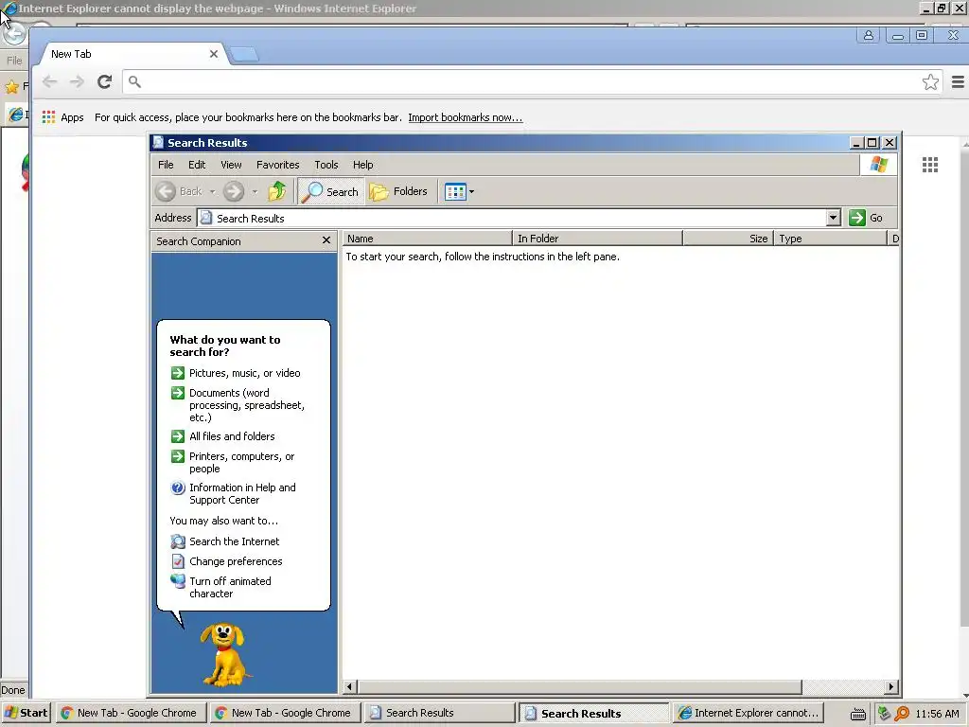Close the Chrome New Tab tab

tap(214, 54)
